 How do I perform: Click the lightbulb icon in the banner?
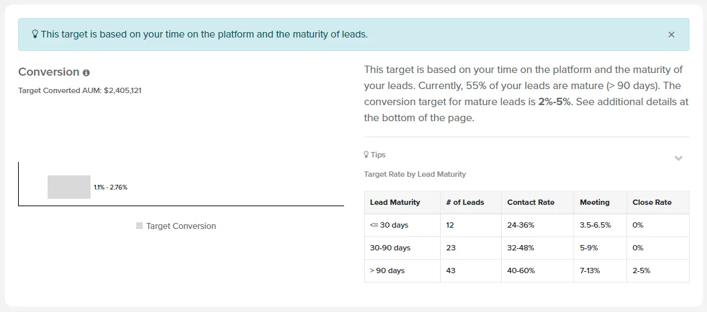coord(35,34)
